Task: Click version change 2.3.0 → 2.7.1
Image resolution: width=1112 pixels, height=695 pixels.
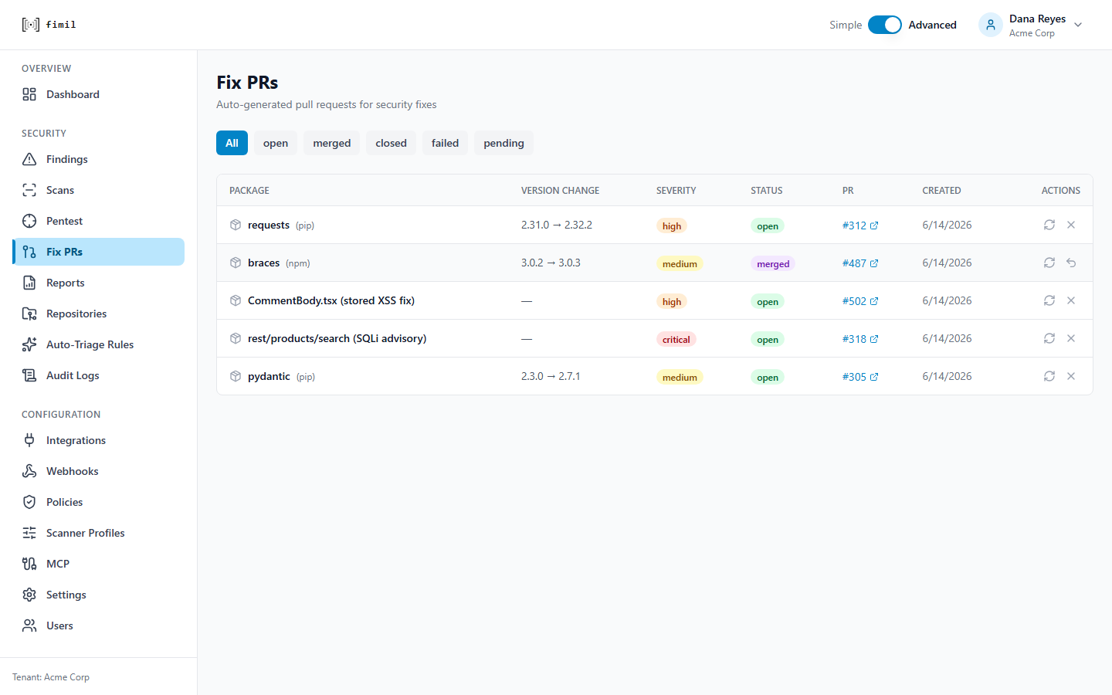Action: coord(551,376)
